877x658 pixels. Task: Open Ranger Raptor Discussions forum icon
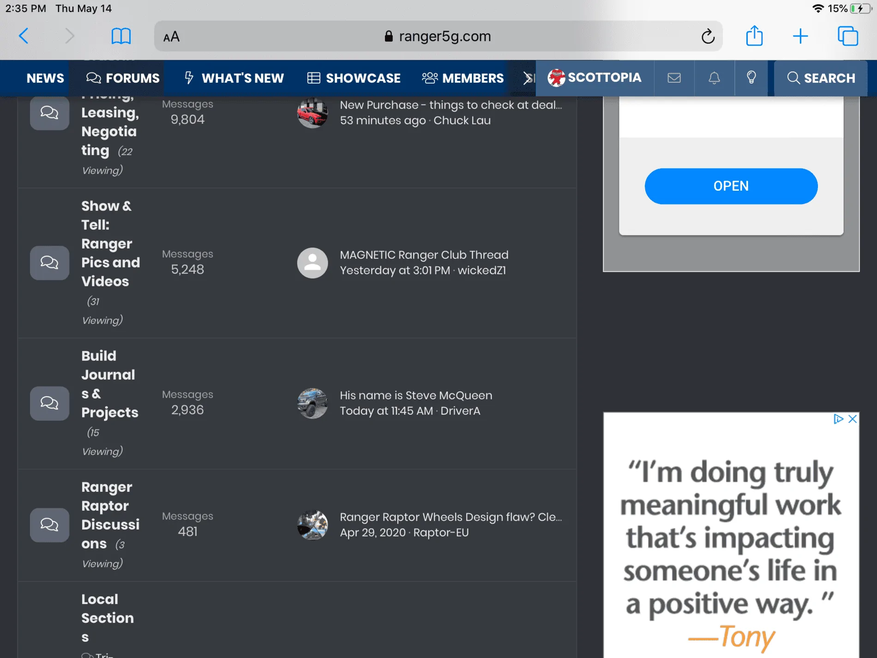click(x=49, y=525)
